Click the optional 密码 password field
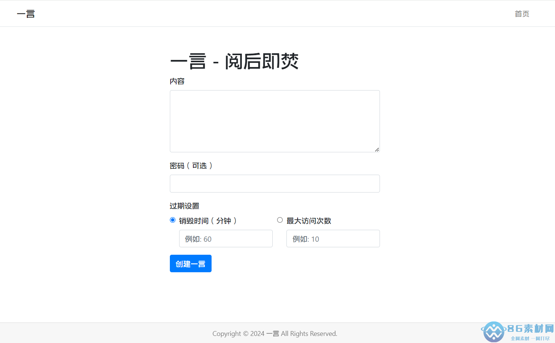The image size is (555, 343). pos(275,184)
